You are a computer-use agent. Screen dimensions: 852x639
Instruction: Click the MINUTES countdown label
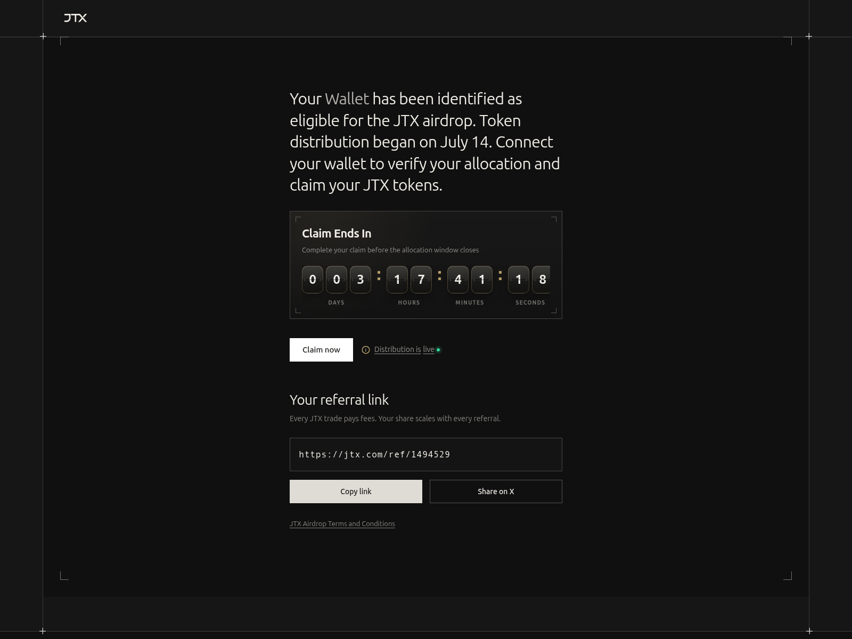[x=470, y=302]
